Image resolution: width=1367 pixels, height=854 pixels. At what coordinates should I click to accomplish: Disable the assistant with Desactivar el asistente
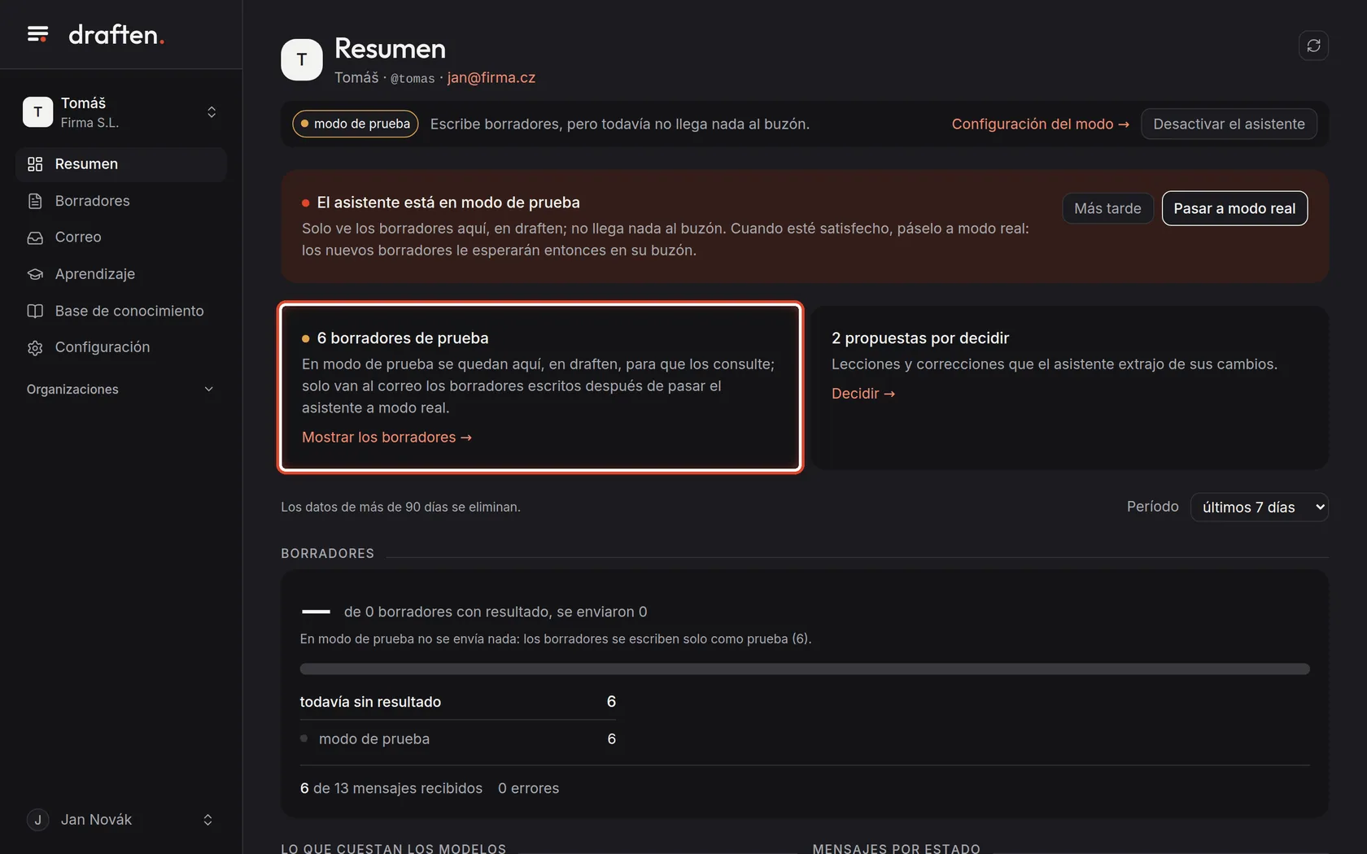click(1229, 124)
